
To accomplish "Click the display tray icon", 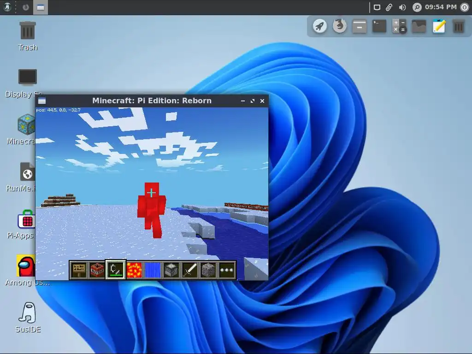I will 377,7.
